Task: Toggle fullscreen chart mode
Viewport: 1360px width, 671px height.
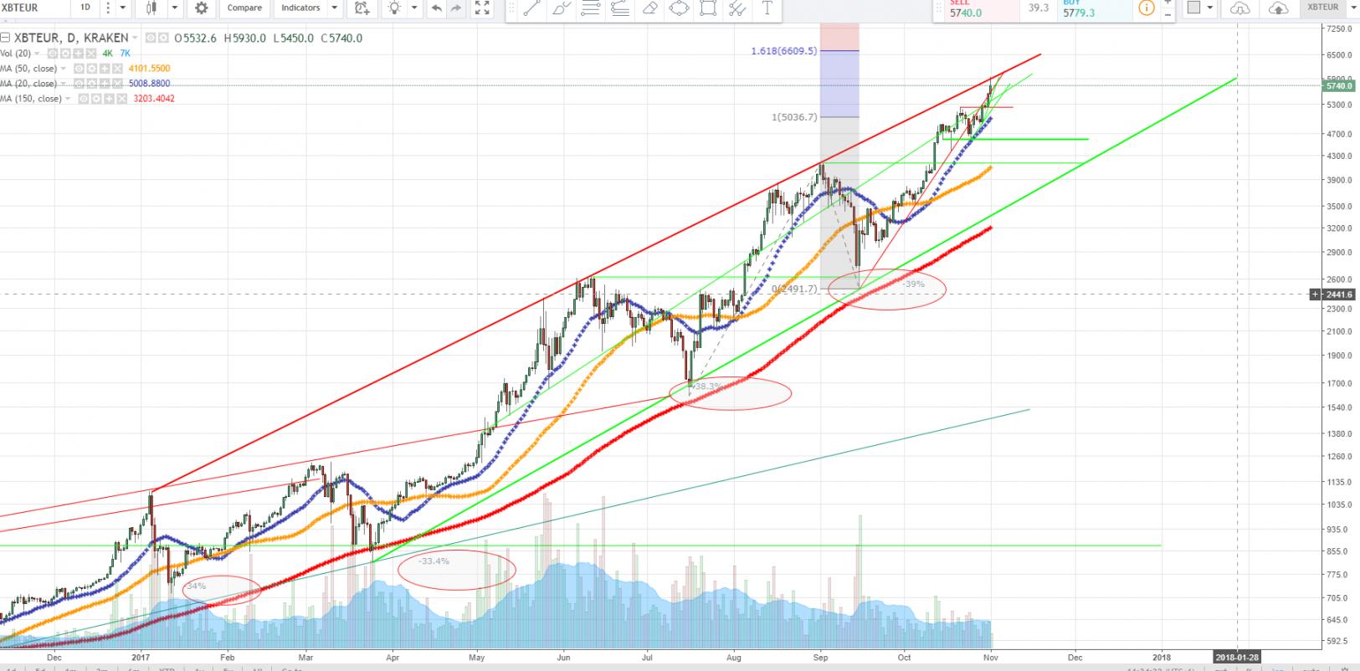Action: (482, 8)
